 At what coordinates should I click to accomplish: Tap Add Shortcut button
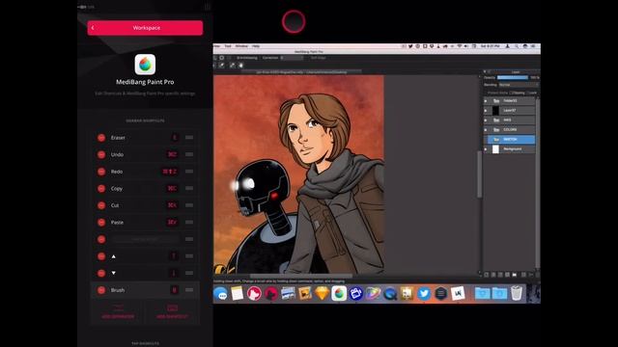coord(172,311)
